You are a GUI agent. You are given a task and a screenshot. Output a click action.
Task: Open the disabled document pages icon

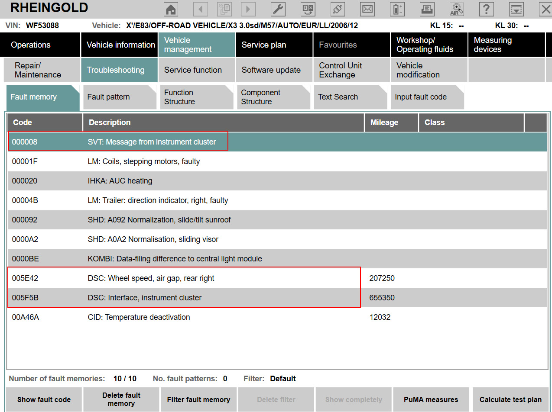[224, 9]
